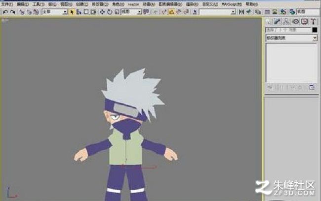Open the 动画 (Animation) menu

pos(149,4)
